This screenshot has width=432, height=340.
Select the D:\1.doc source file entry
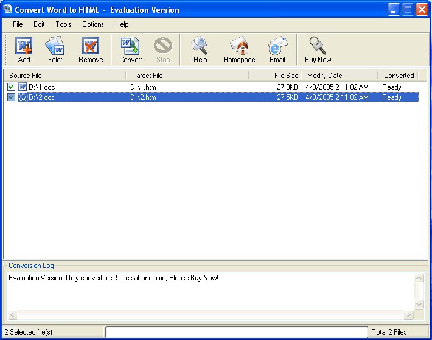click(41, 87)
